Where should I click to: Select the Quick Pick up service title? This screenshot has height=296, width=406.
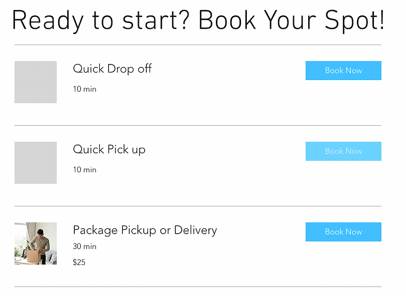pos(109,149)
